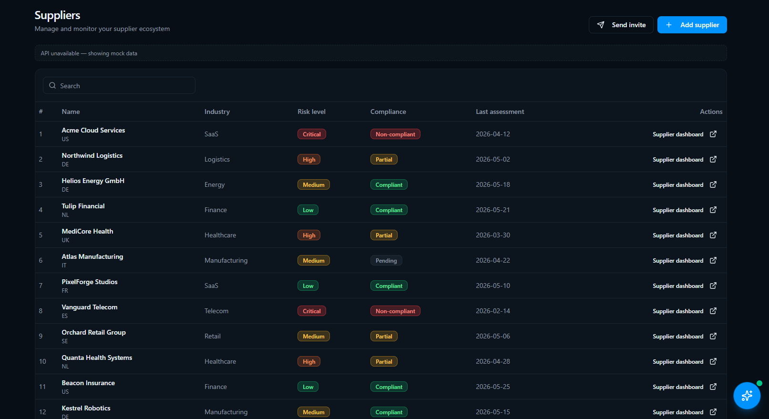Select the Acme Cloud Services name
The height and width of the screenshot is (419, 769).
93,130
